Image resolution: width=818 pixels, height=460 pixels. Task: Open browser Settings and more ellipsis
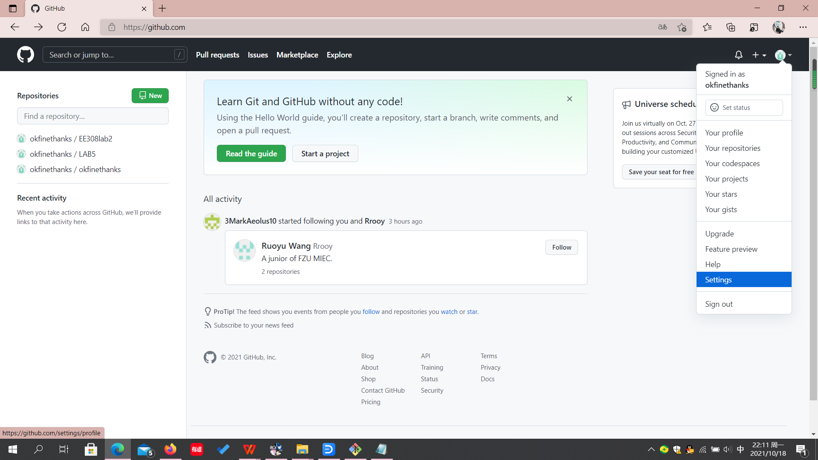pos(803,27)
